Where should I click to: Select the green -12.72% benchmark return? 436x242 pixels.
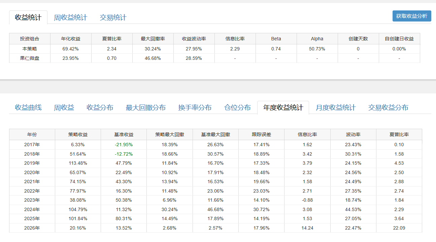click(124, 154)
